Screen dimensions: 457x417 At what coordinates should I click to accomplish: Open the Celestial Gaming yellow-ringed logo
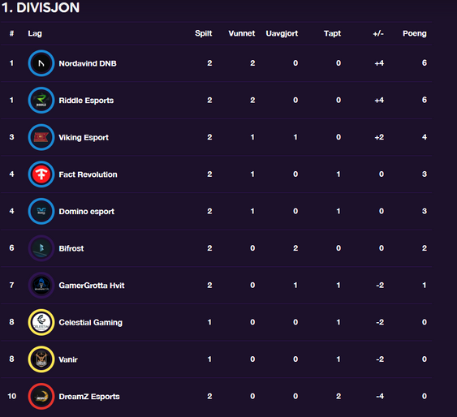pyautogui.click(x=41, y=322)
